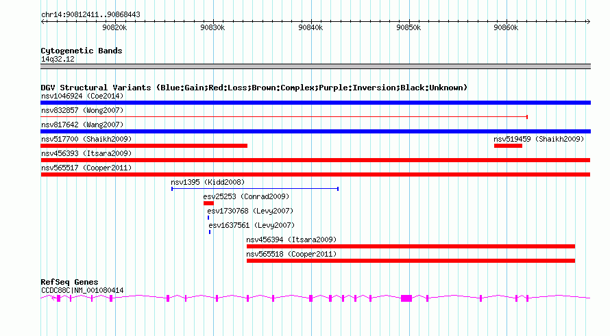
Task: Select the gray 14q32.12 cytogenetic band bar
Action: coord(315,66)
